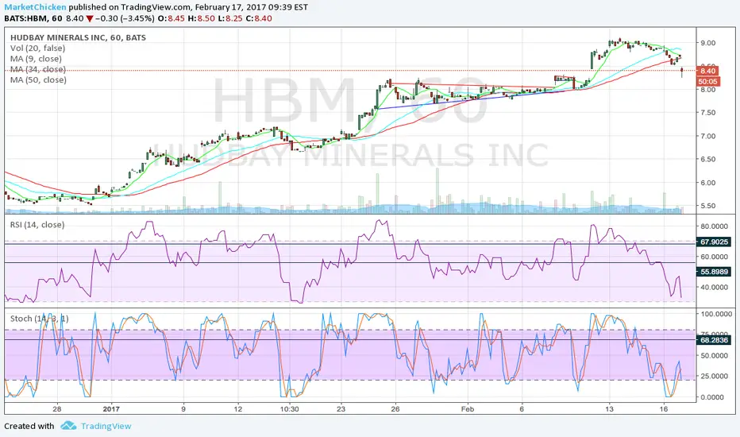Select the Stoch indicator pane label

(x=39, y=319)
